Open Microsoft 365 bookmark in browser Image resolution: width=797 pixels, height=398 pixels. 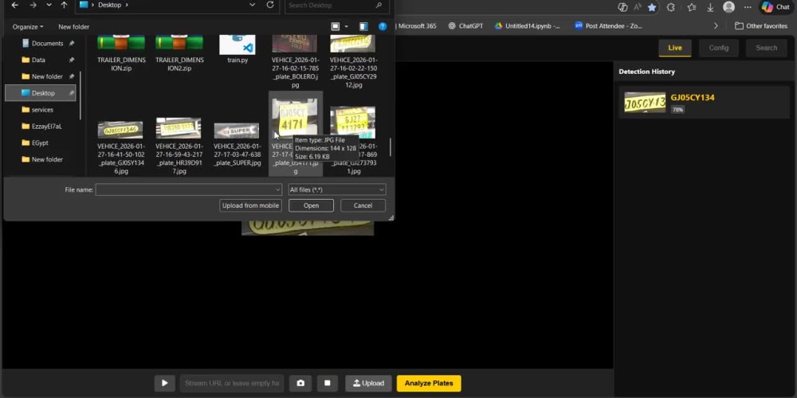point(416,26)
